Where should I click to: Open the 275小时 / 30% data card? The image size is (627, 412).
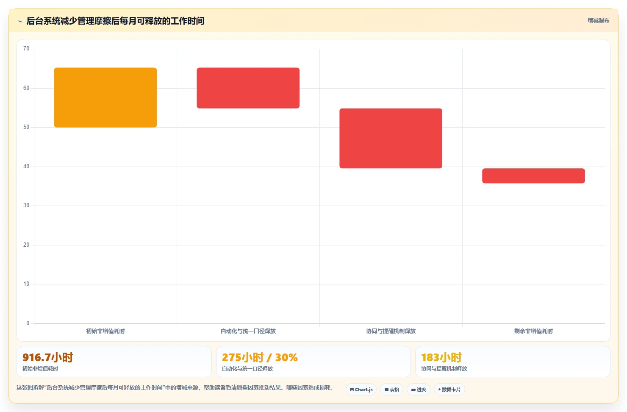(313, 362)
